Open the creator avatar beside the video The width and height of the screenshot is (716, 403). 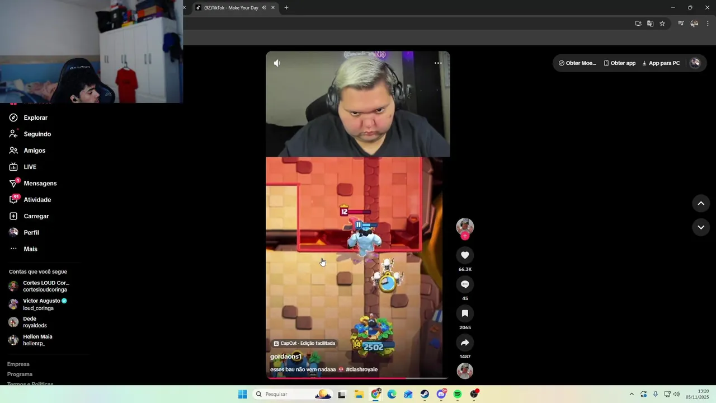tap(465, 226)
